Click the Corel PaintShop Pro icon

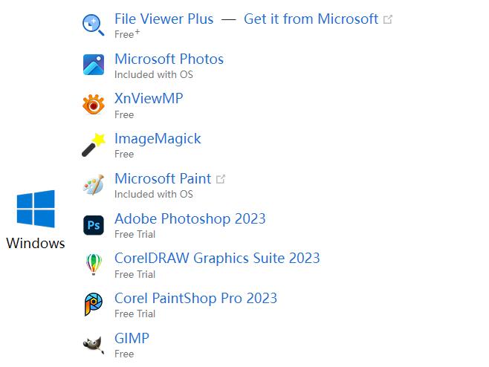(93, 305)
